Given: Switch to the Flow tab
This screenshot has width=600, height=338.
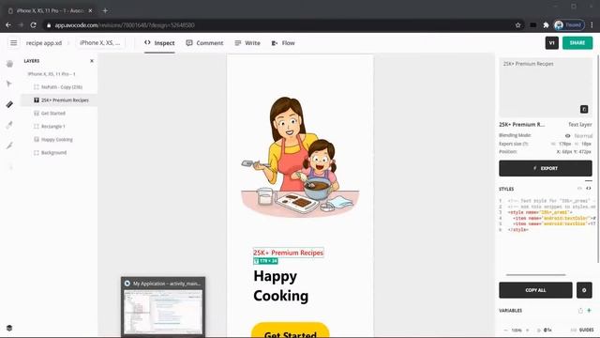Looking at the screenshot, I should pos(283,43).
